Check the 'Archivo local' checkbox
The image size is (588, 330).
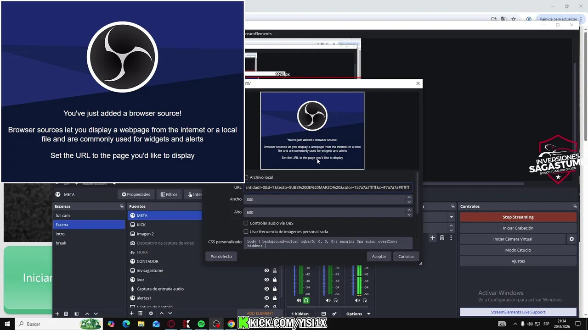[246, 177]
